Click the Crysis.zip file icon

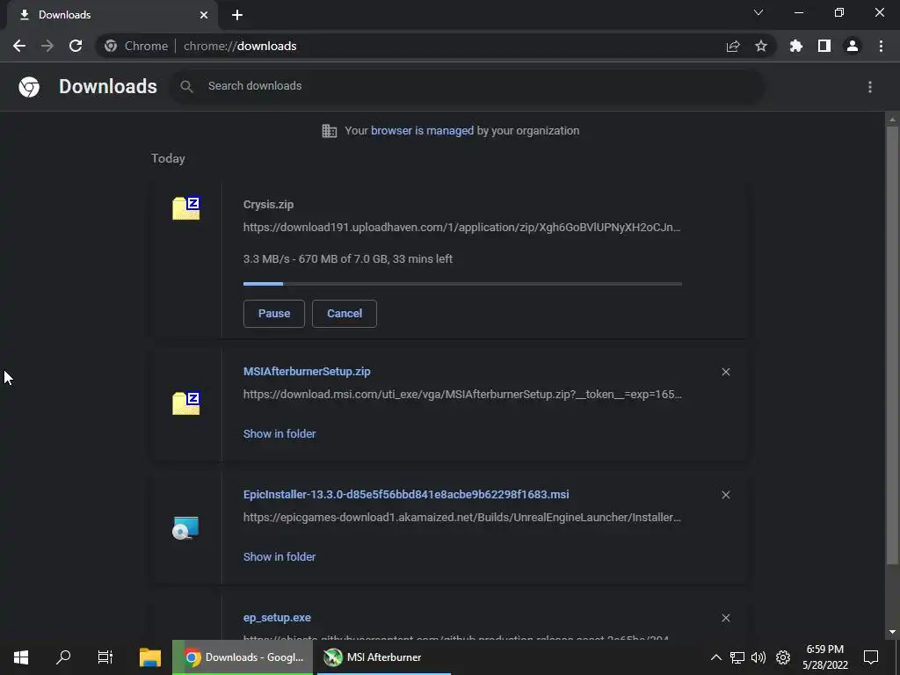coord(186,207)
